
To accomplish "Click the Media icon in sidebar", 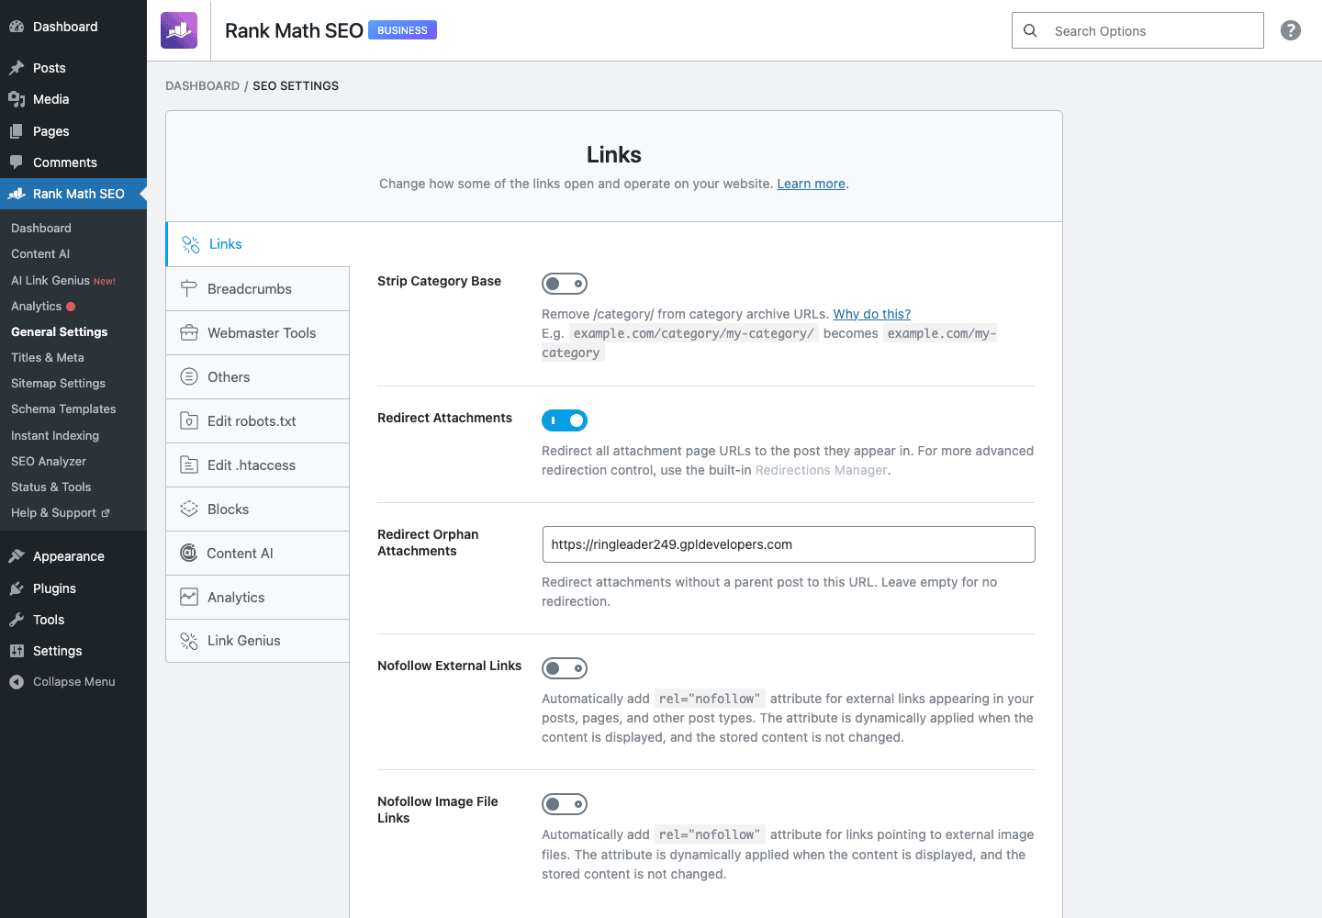I will [x=17, y=99].
